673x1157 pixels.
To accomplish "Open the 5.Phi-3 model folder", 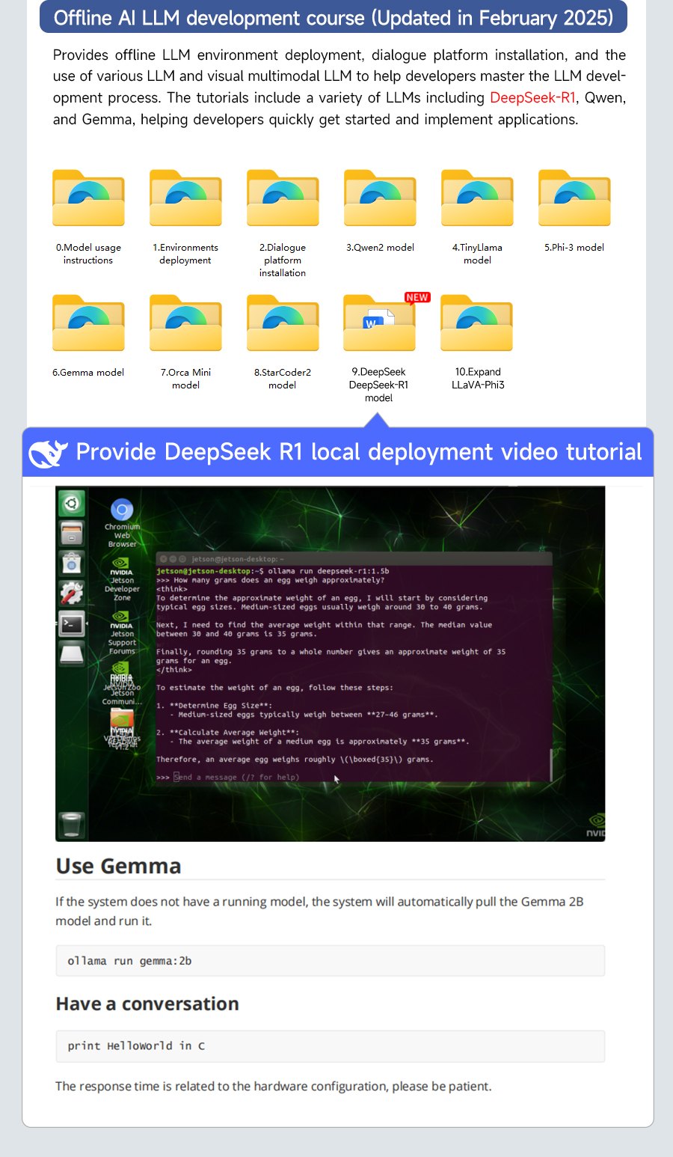I will [x=574, y=198].
